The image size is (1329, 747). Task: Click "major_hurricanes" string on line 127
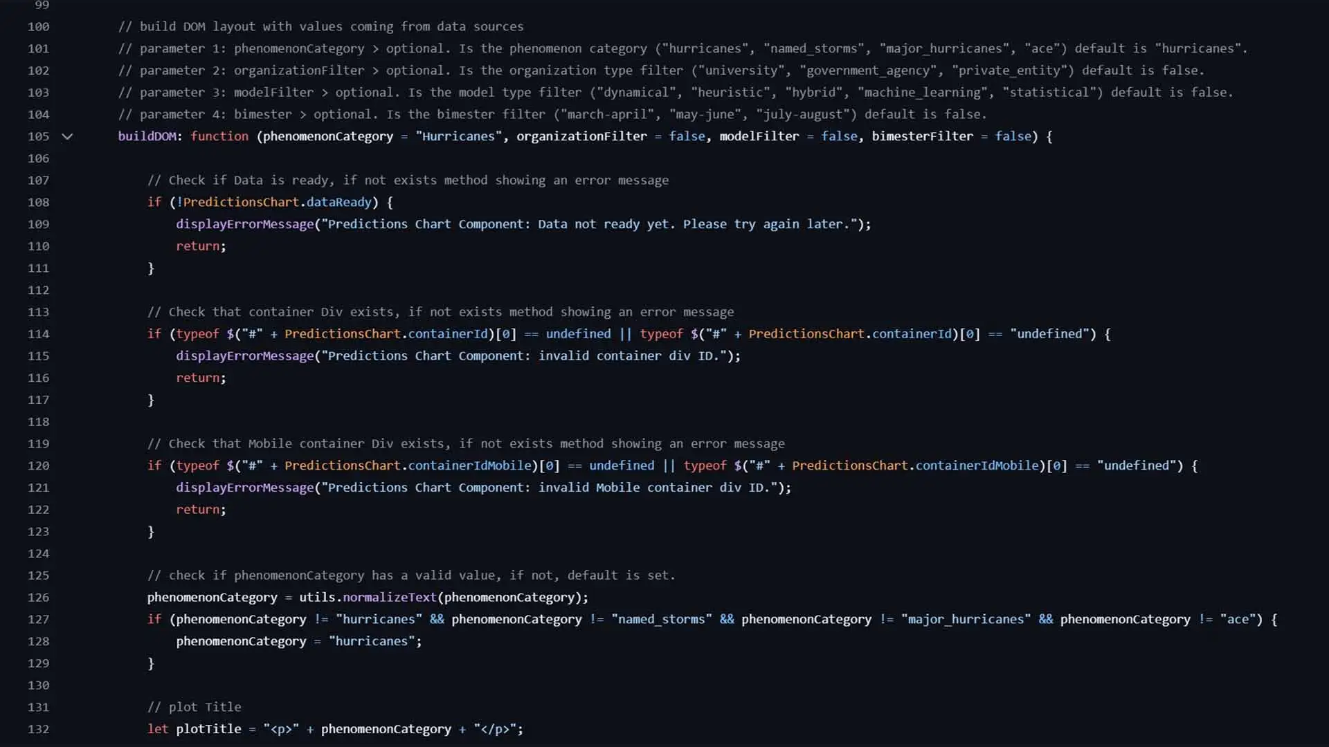click(966, 619)
